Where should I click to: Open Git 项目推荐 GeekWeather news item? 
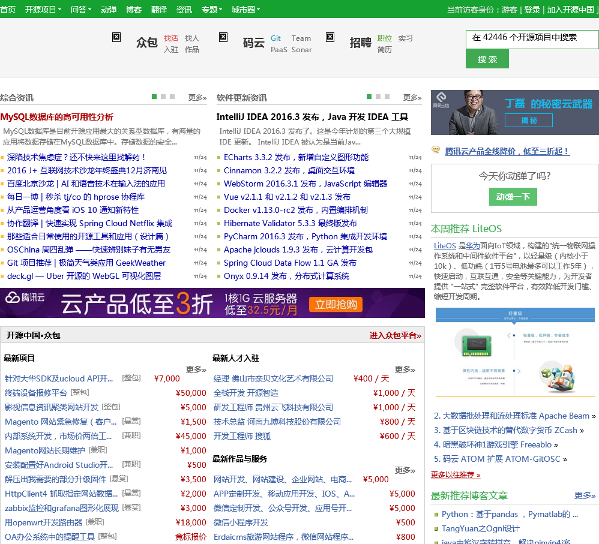click(x=86, y=263)
